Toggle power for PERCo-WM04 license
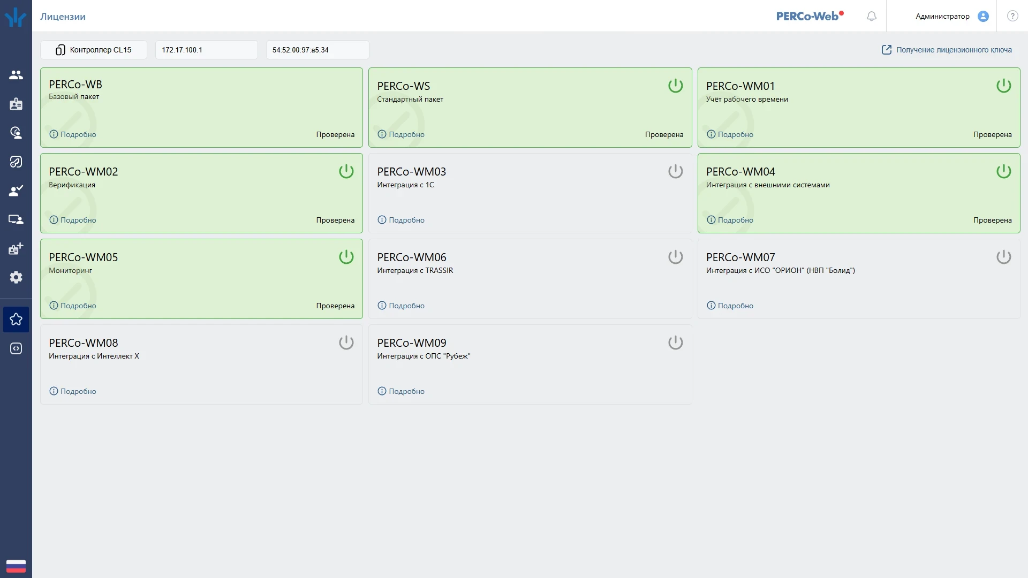The image size is (1028, 578). (1004, 171)
